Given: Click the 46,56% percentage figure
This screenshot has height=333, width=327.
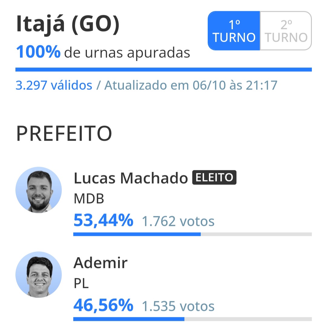Looking at the screenshot, I should tap(104, 305).
